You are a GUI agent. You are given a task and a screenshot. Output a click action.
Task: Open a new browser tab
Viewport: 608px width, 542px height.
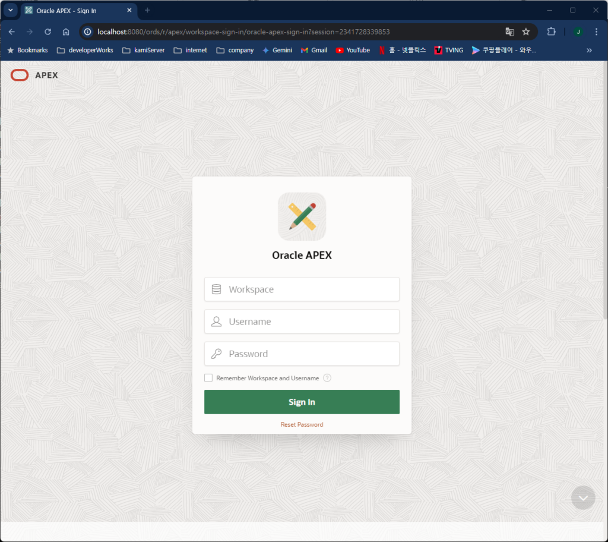point(147,11)
